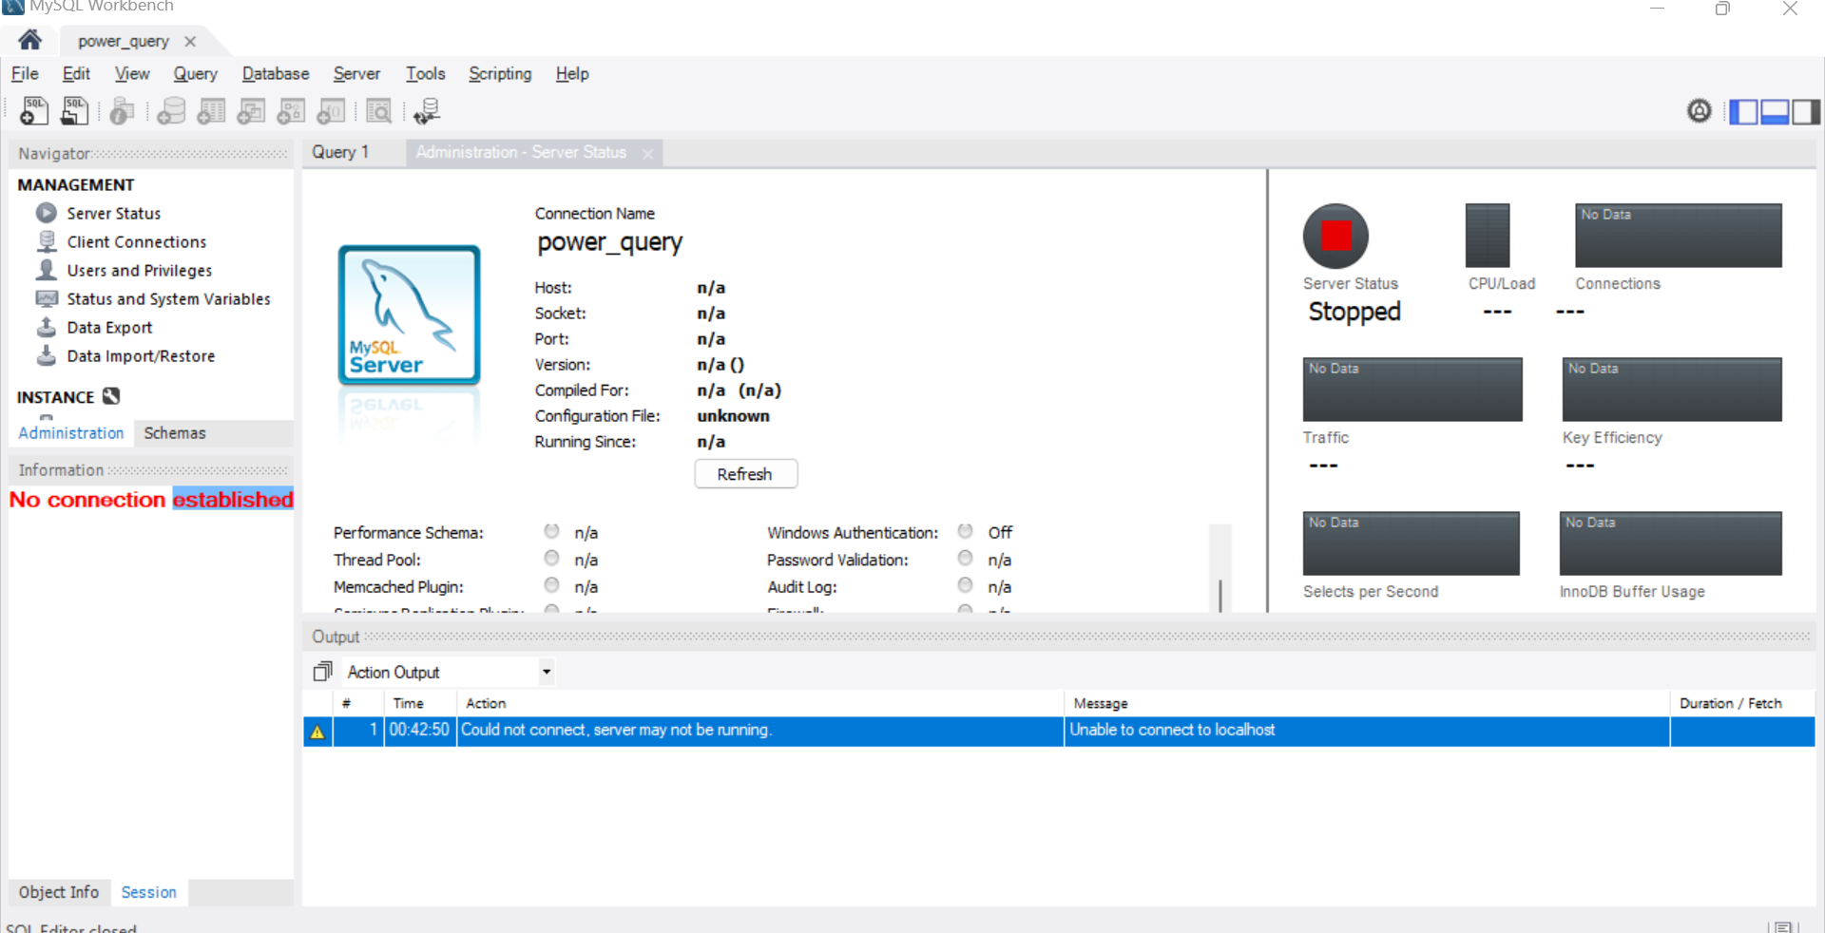The image size is (1825, 933).
Task: Create a new SQL tab toolbar icon
Action: coord(34,111)
